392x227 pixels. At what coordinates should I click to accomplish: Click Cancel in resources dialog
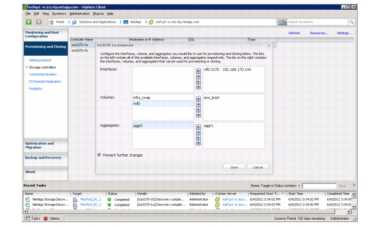258,167
